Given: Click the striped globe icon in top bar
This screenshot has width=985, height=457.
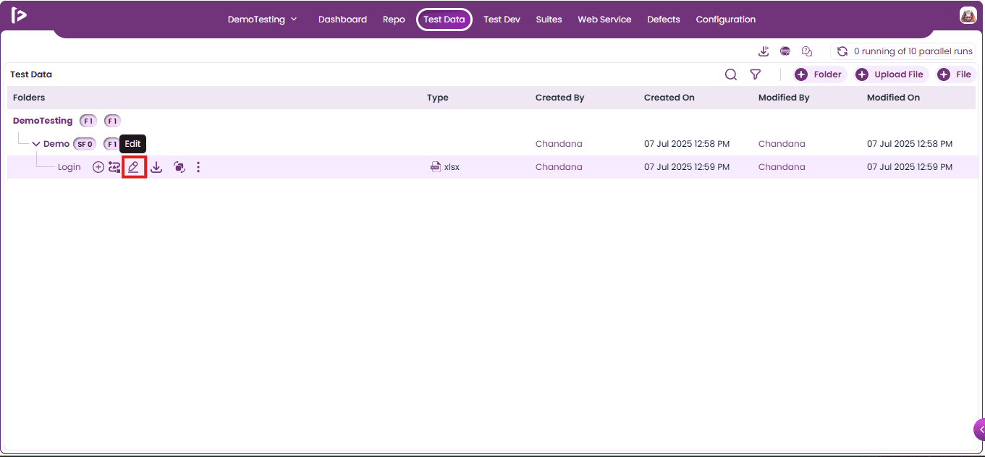Looking at the screenshot, I should pyautogui.click(x=785, y=51).
